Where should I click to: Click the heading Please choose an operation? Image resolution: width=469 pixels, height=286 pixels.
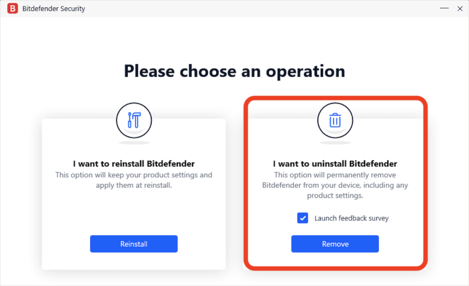coord(234,71)
